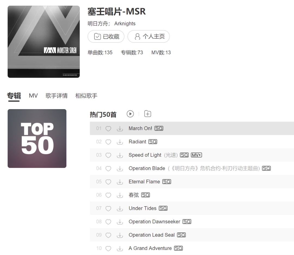Add 热门50首 to a playlist

click(148, 114)
